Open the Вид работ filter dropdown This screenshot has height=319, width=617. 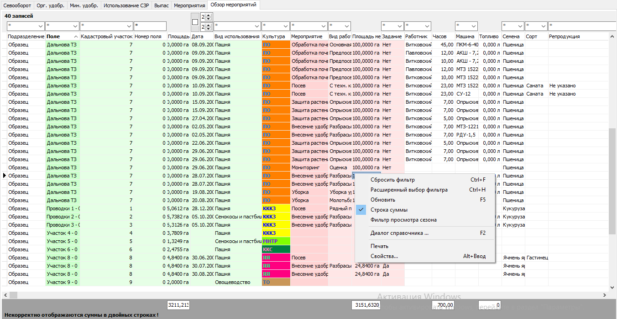(x=346, y=26)
